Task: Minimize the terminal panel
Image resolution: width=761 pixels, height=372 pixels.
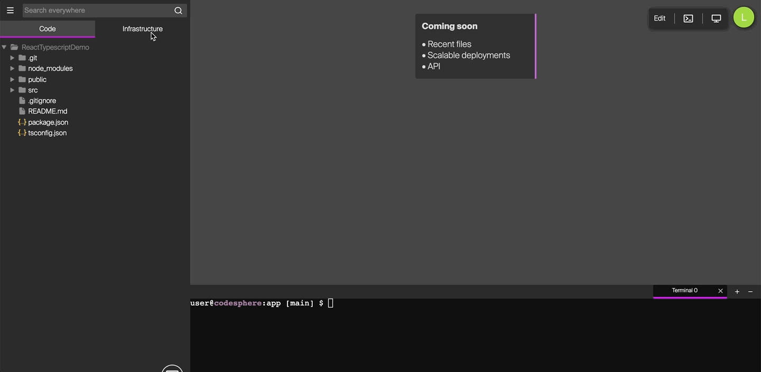Action: 751,291
